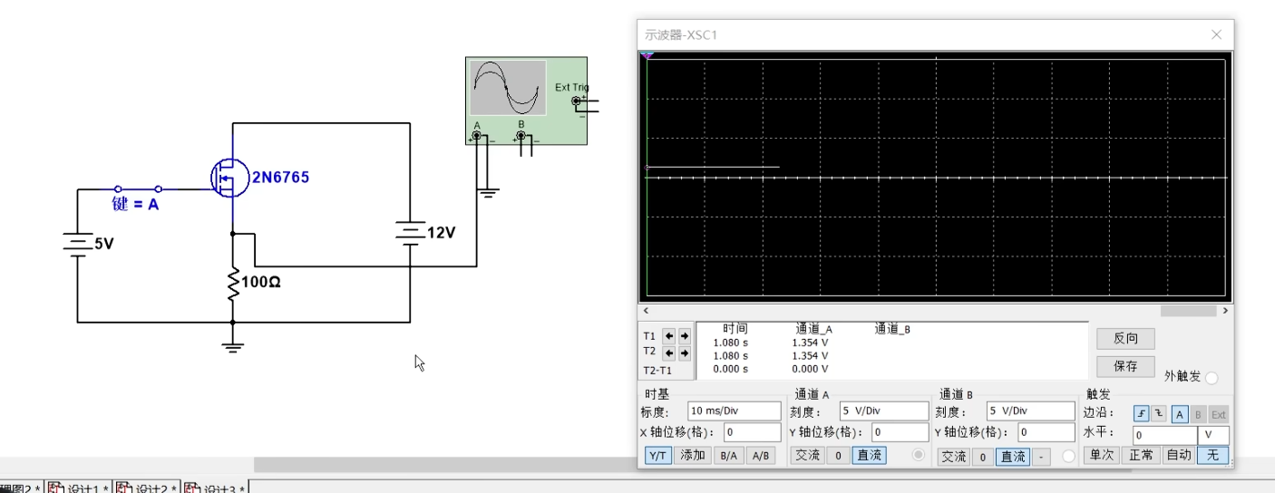Set channel B coupling to 直流 (DC)
This screenshot has height=493, width=1275.
[1013, 457]
